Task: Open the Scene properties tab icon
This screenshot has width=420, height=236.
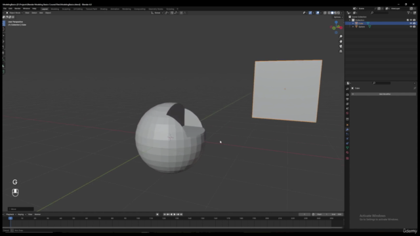Action: (x=347, y=108)
